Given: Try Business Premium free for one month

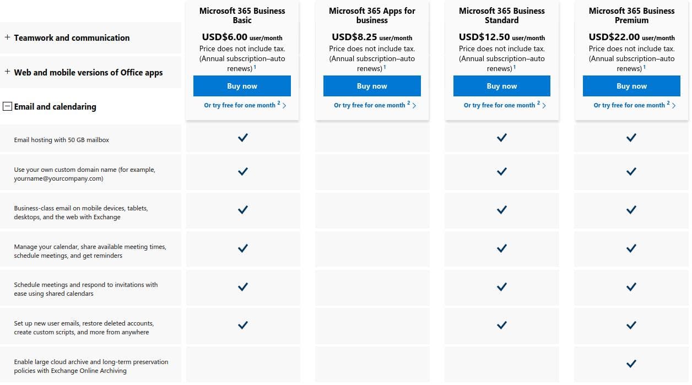Looking at the screenshot, I should click(x=634, y=105).
